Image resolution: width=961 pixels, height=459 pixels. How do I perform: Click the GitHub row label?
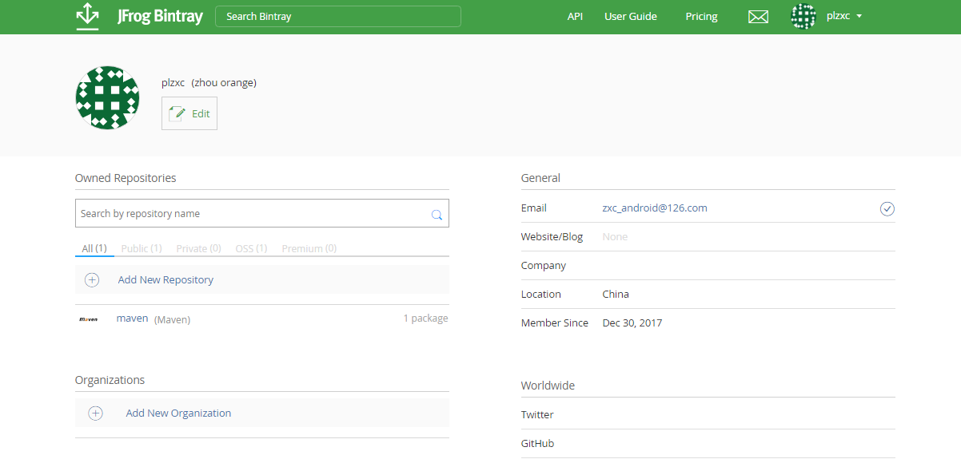(x=537, y=443)
